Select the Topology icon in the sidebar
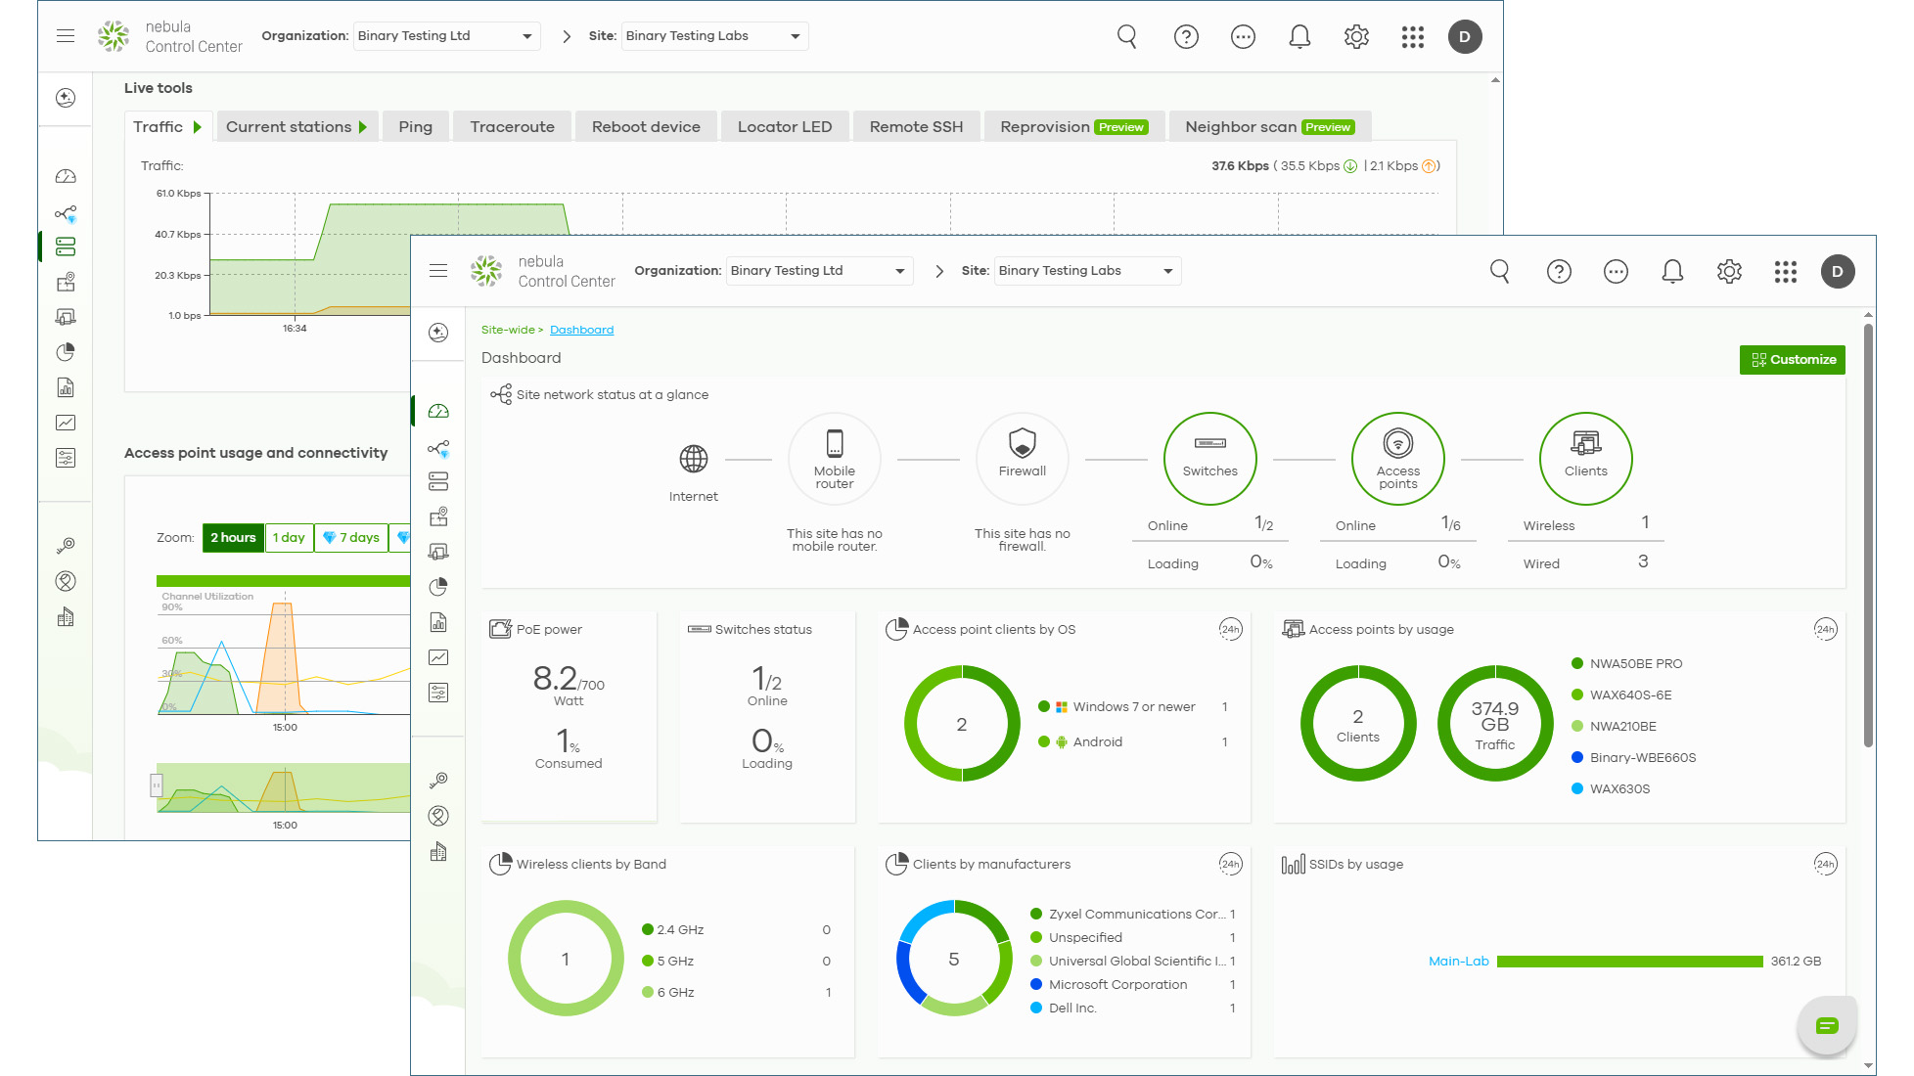The image size is (1914, 1076). [x=437, y=449]
